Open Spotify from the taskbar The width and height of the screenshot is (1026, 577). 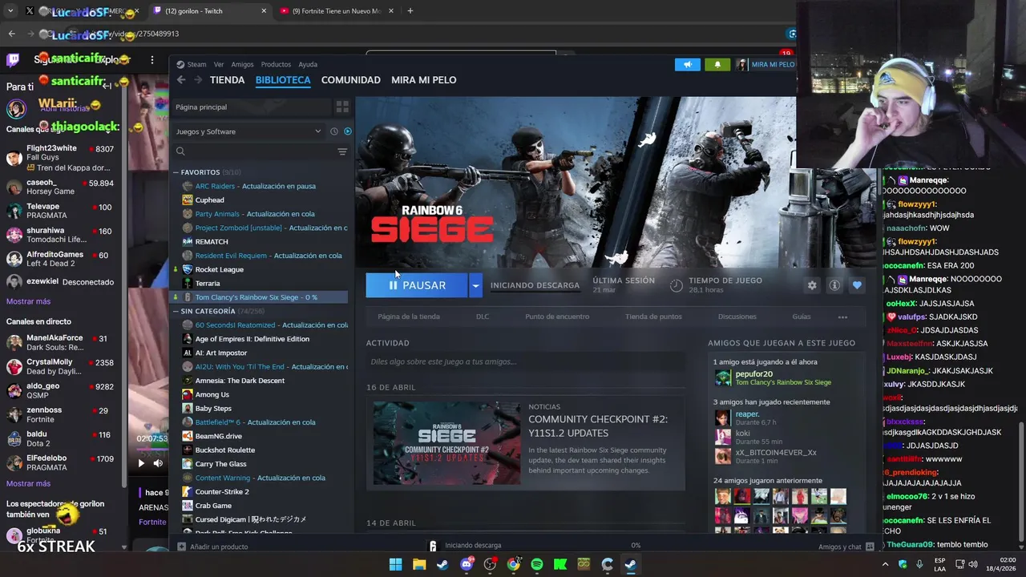pos(537,564)
